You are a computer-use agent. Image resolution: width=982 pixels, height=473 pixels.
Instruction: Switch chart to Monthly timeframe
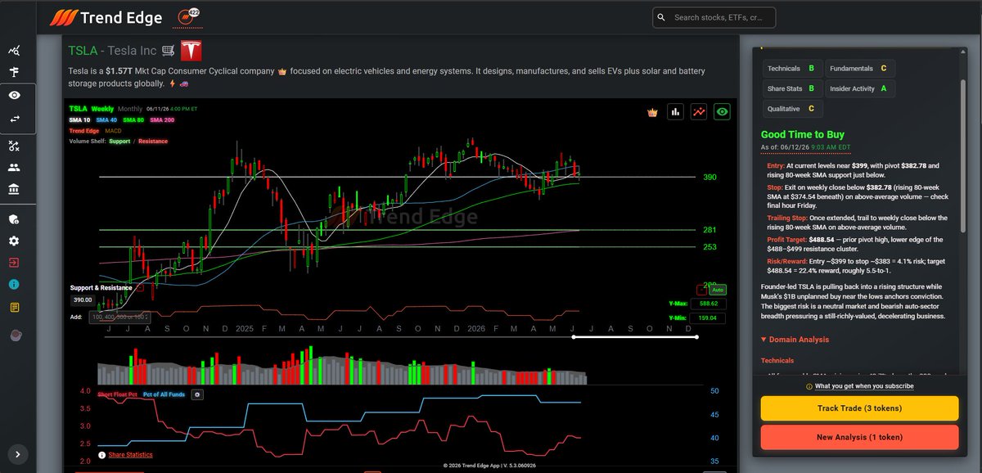tap(129, 109)
